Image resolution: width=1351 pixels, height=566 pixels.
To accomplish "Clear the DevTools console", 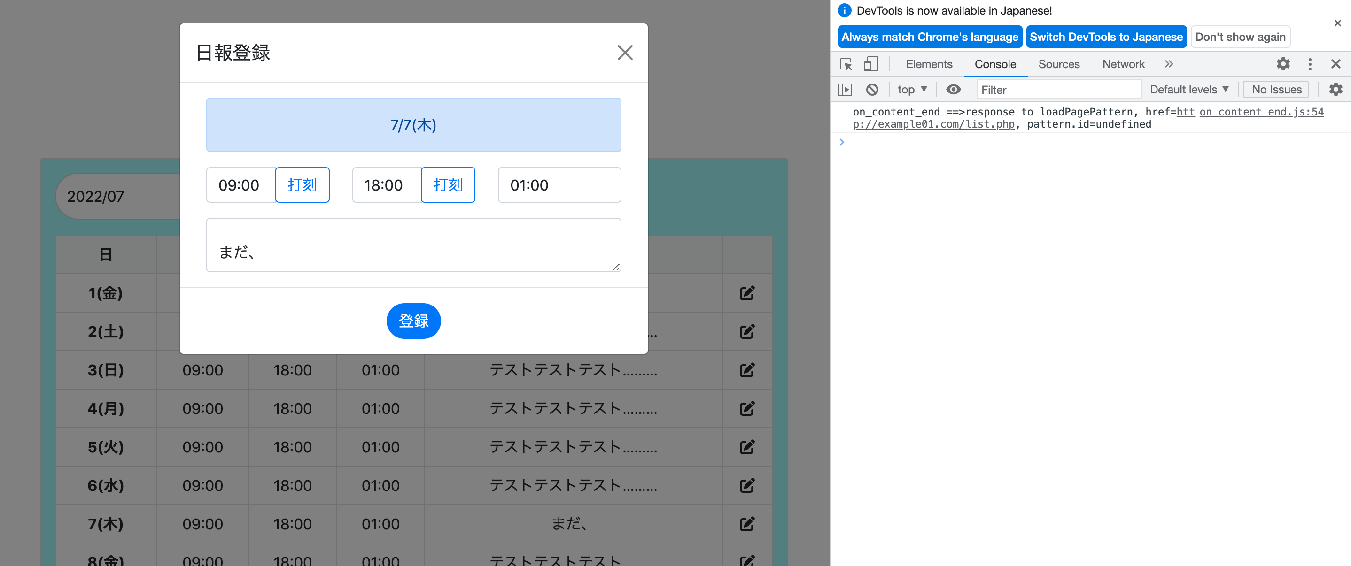I will [872, 89].
